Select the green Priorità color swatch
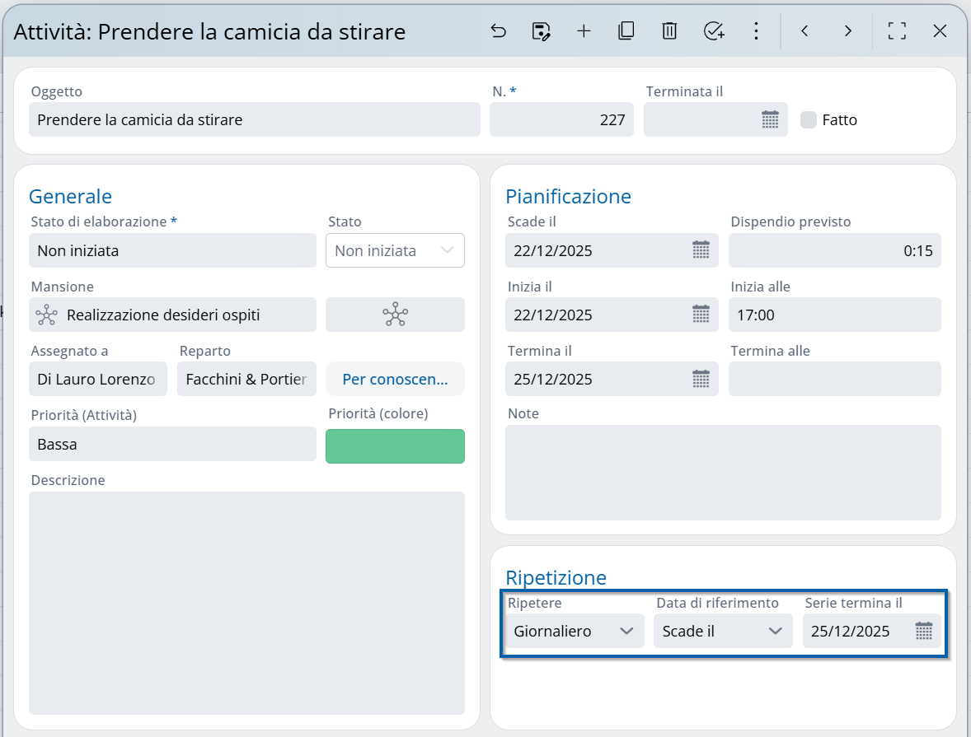Viewport: 971px width, 737px height. pyautogui.click(x=395, y=445)
